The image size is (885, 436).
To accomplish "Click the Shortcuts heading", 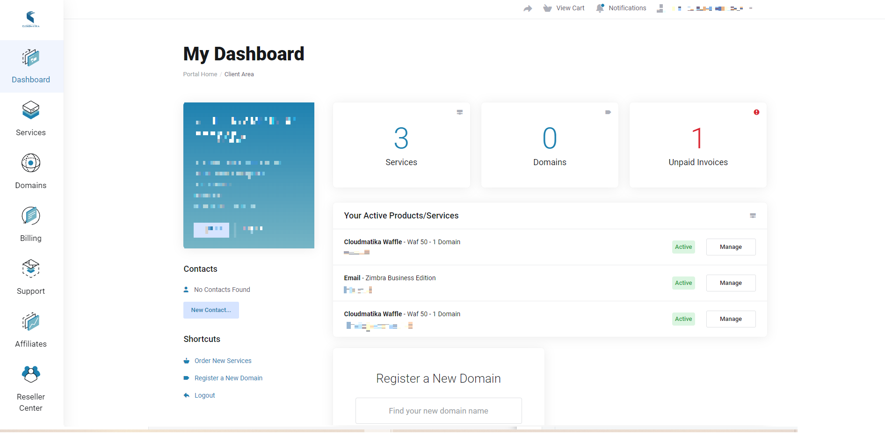I will [202, 339].
